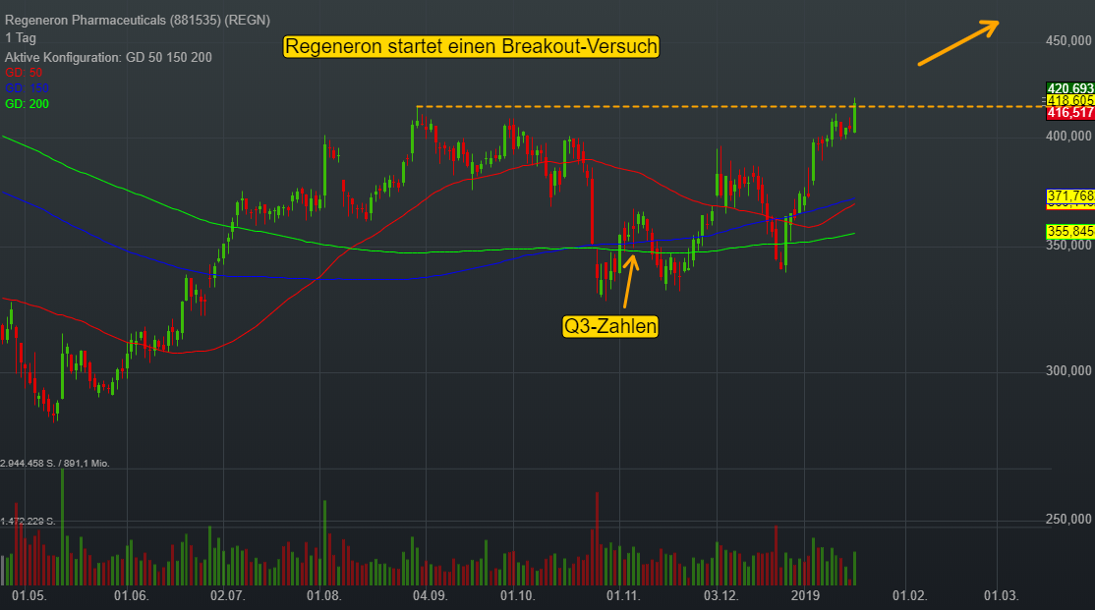Click the yellow 371,768 moving average tag

[1069, 196]
